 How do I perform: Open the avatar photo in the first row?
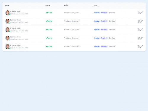(7, 13)
